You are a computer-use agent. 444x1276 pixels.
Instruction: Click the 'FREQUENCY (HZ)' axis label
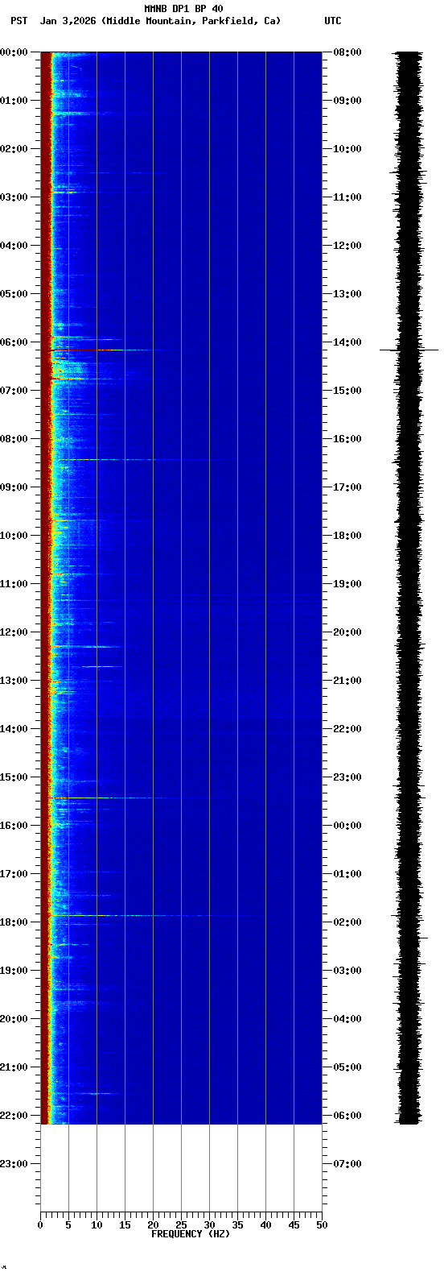click(x=191, y=1234)
